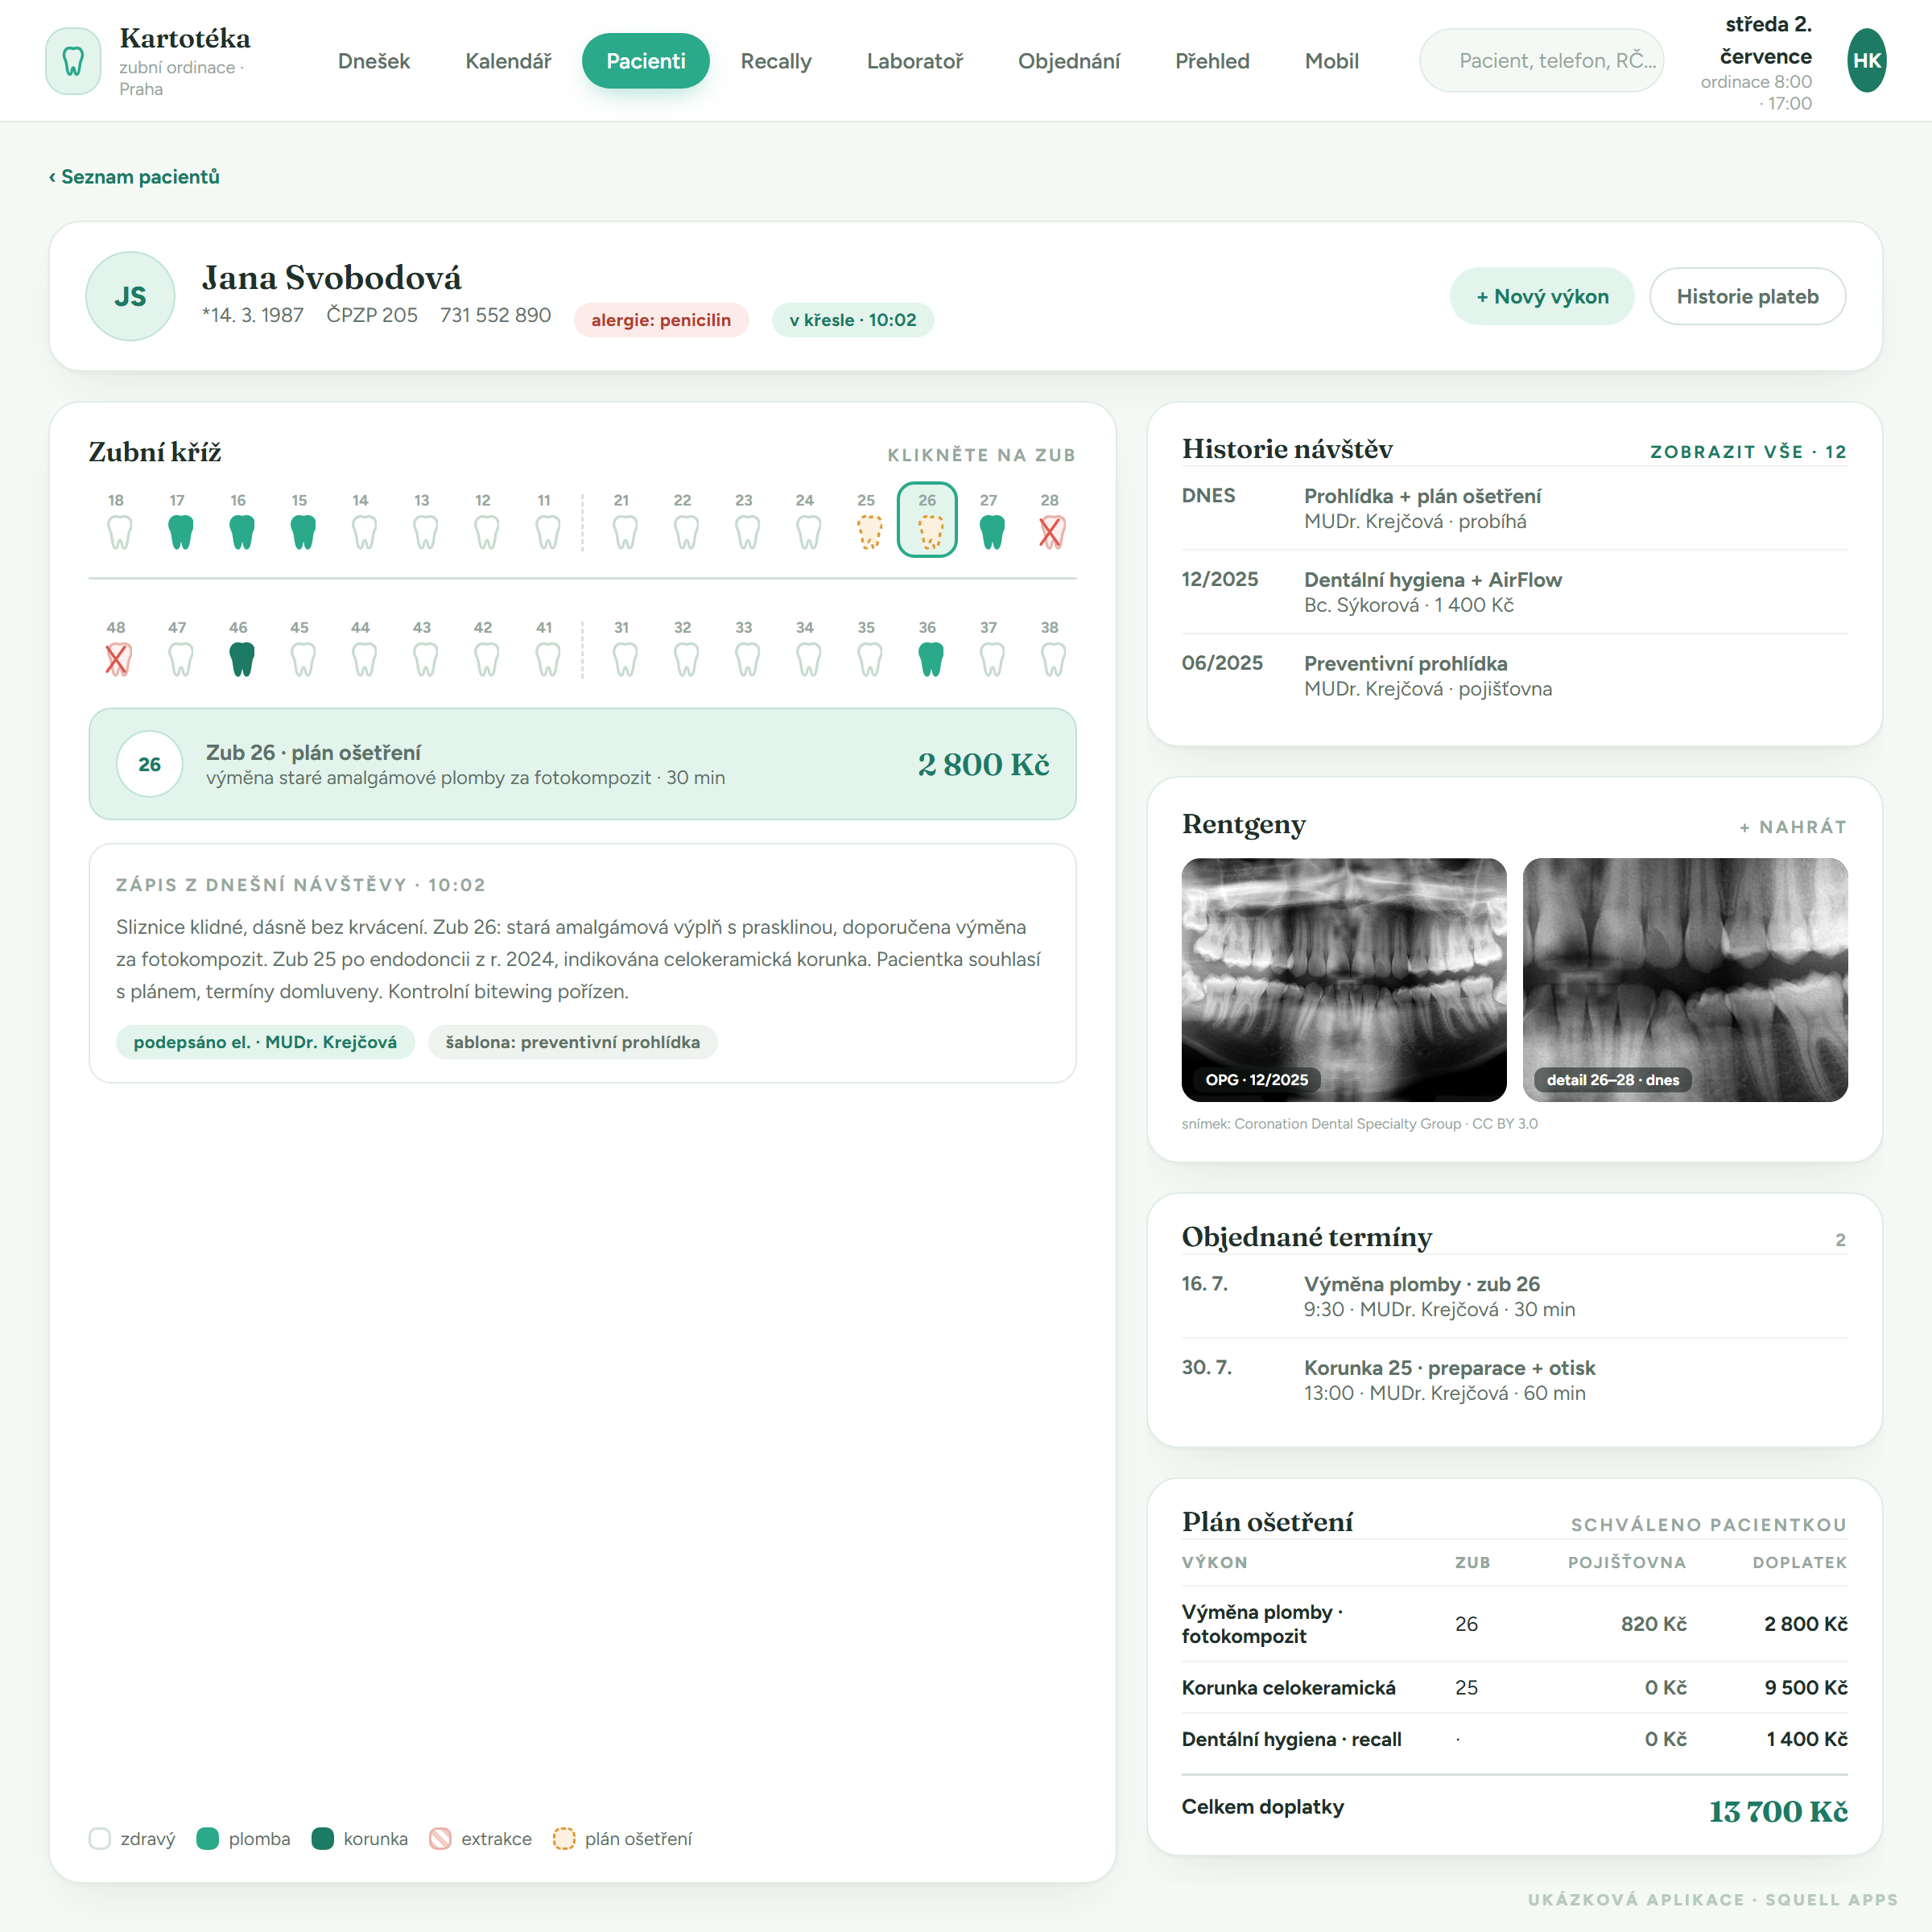Screen dimensions: 1932x1932
Task: Select tooth 47 icon
Action: tap(180, 659)
